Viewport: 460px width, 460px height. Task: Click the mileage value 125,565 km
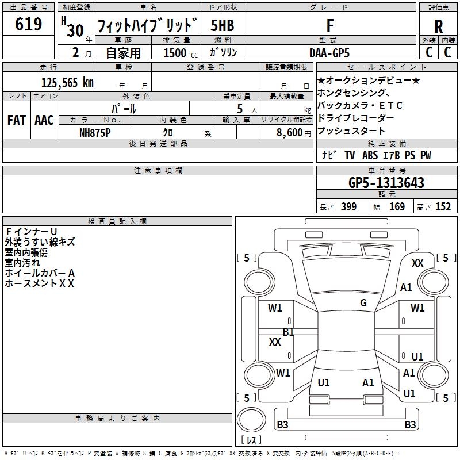(x=67, y=82)
